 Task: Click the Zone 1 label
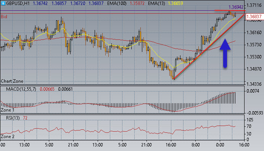[8, 110]
